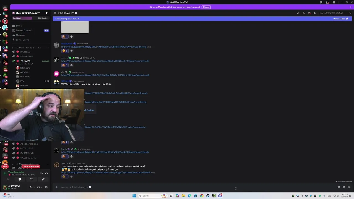This screenshot has width=354, height=199.
Task: Click the voice connection signal icon
Action: point(5,173)
